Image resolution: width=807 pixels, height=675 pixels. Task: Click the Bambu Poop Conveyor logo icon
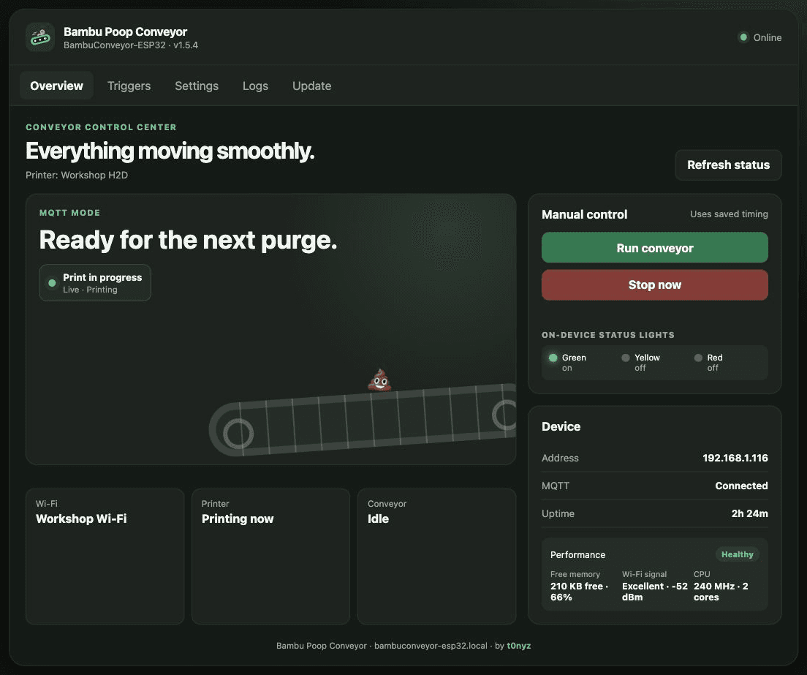click(x=40, y=37)
